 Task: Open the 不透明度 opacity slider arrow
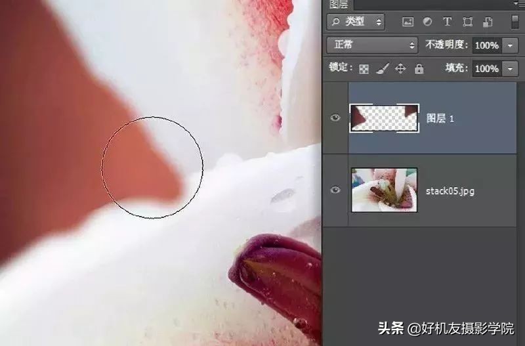point(510,45)
